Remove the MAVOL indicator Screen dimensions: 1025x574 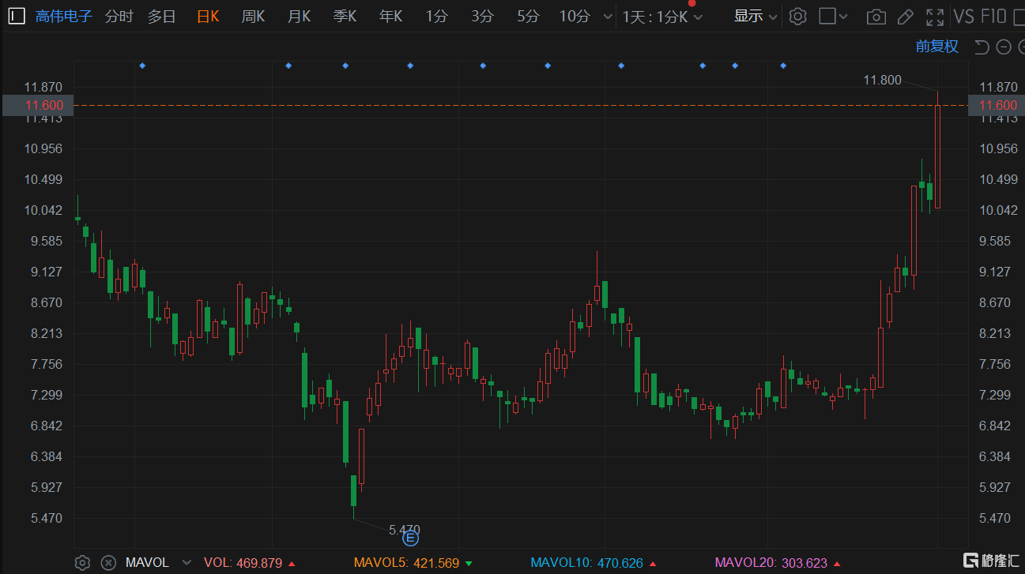click(x=109, y=562)
